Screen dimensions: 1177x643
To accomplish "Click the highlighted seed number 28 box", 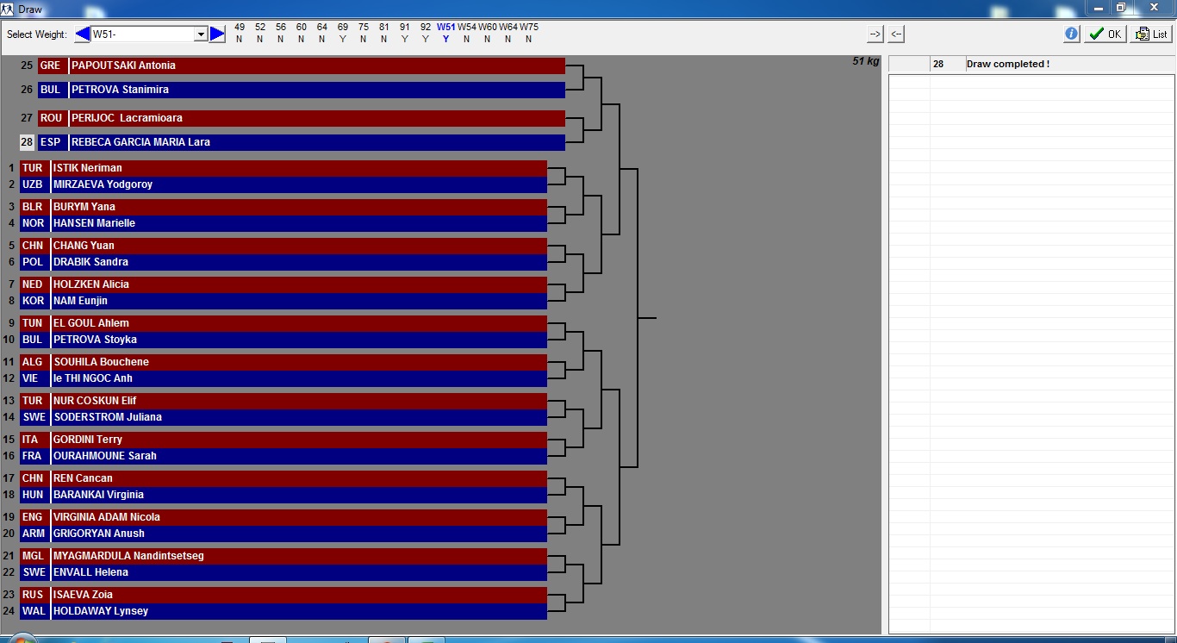I will [x=27, y=142].
